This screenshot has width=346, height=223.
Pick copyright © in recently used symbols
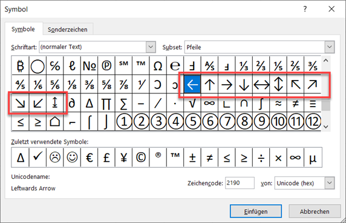[141, 158]
